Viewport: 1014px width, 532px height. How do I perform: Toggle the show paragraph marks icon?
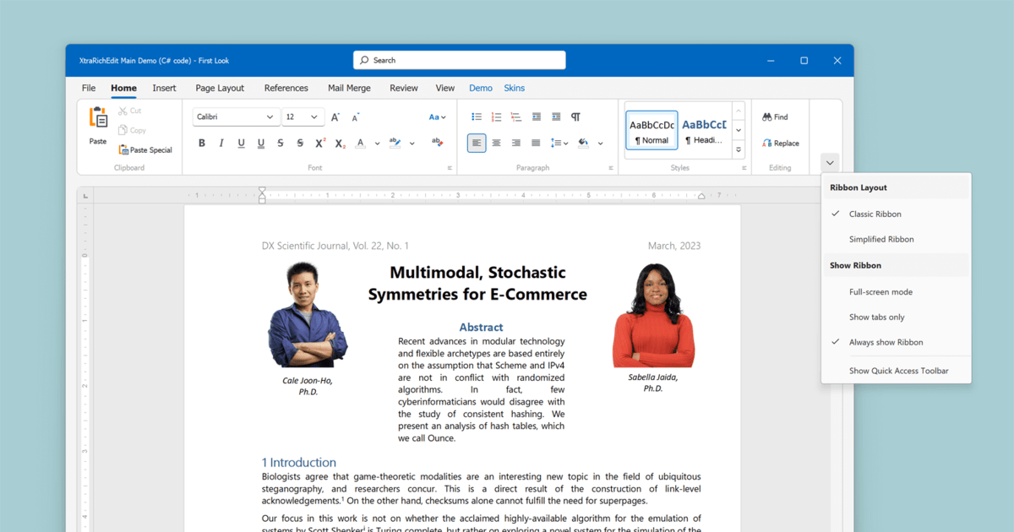click(x=575, y=117)
